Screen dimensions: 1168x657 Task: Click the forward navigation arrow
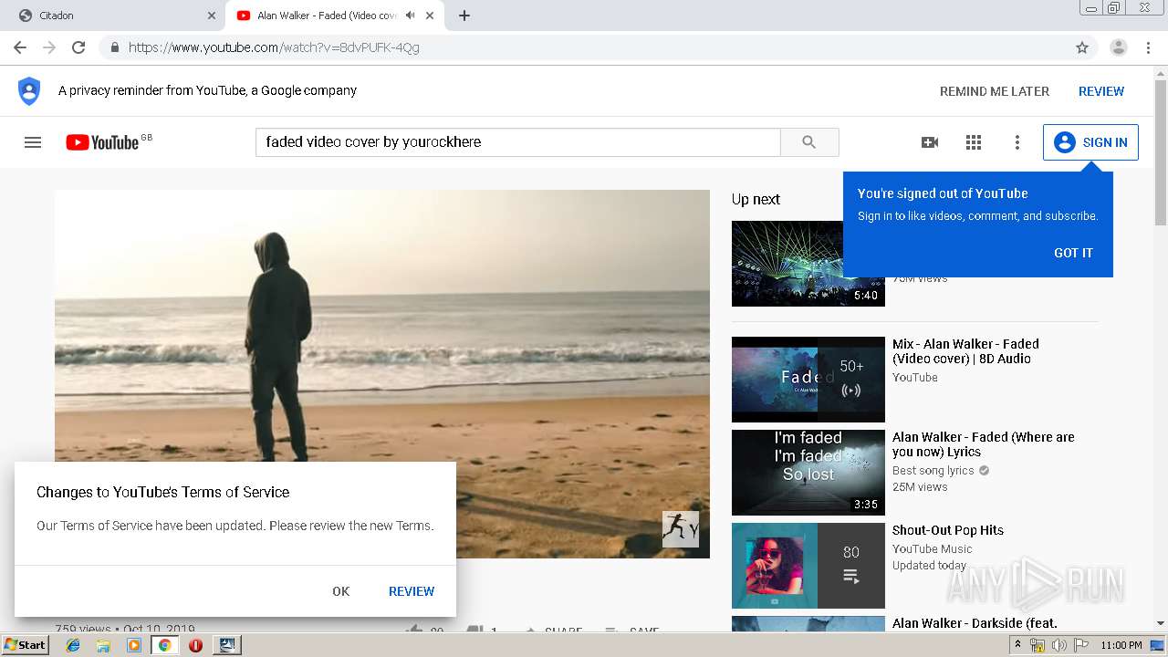49,47
